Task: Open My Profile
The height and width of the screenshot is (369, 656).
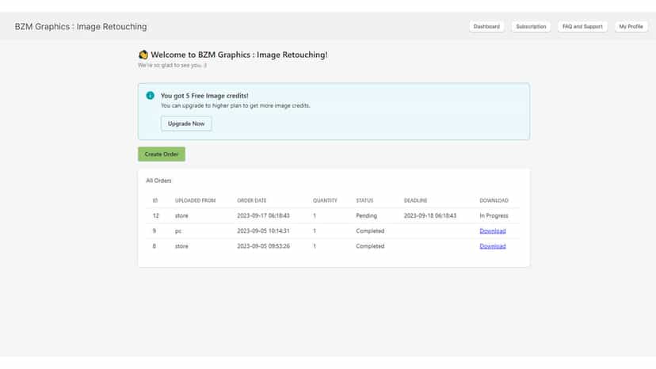Action: pos(631,26)
